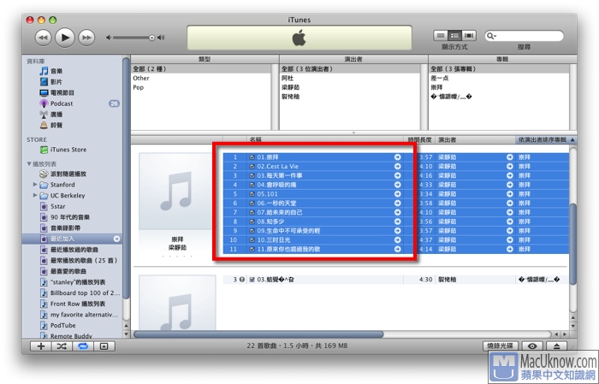
Task: Uncheck checkbox for 10.三时日光
Action: pos(252,240)
